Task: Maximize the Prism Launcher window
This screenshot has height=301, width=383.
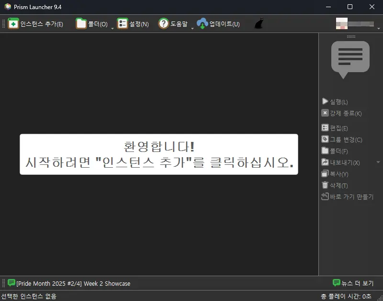Action: click(350, 7)
